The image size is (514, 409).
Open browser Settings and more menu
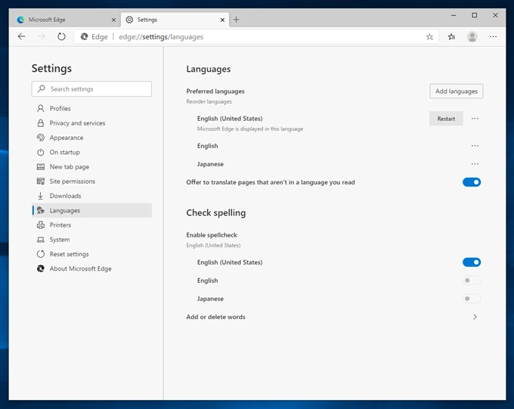click(493, 37)
